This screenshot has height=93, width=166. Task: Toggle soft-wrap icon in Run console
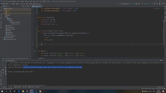6,67
